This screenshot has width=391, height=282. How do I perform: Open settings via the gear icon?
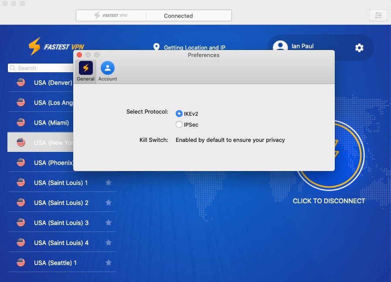tap(359, 47)
